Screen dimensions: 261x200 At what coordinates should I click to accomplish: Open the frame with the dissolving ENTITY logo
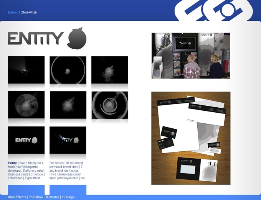(x=68, y=140)
